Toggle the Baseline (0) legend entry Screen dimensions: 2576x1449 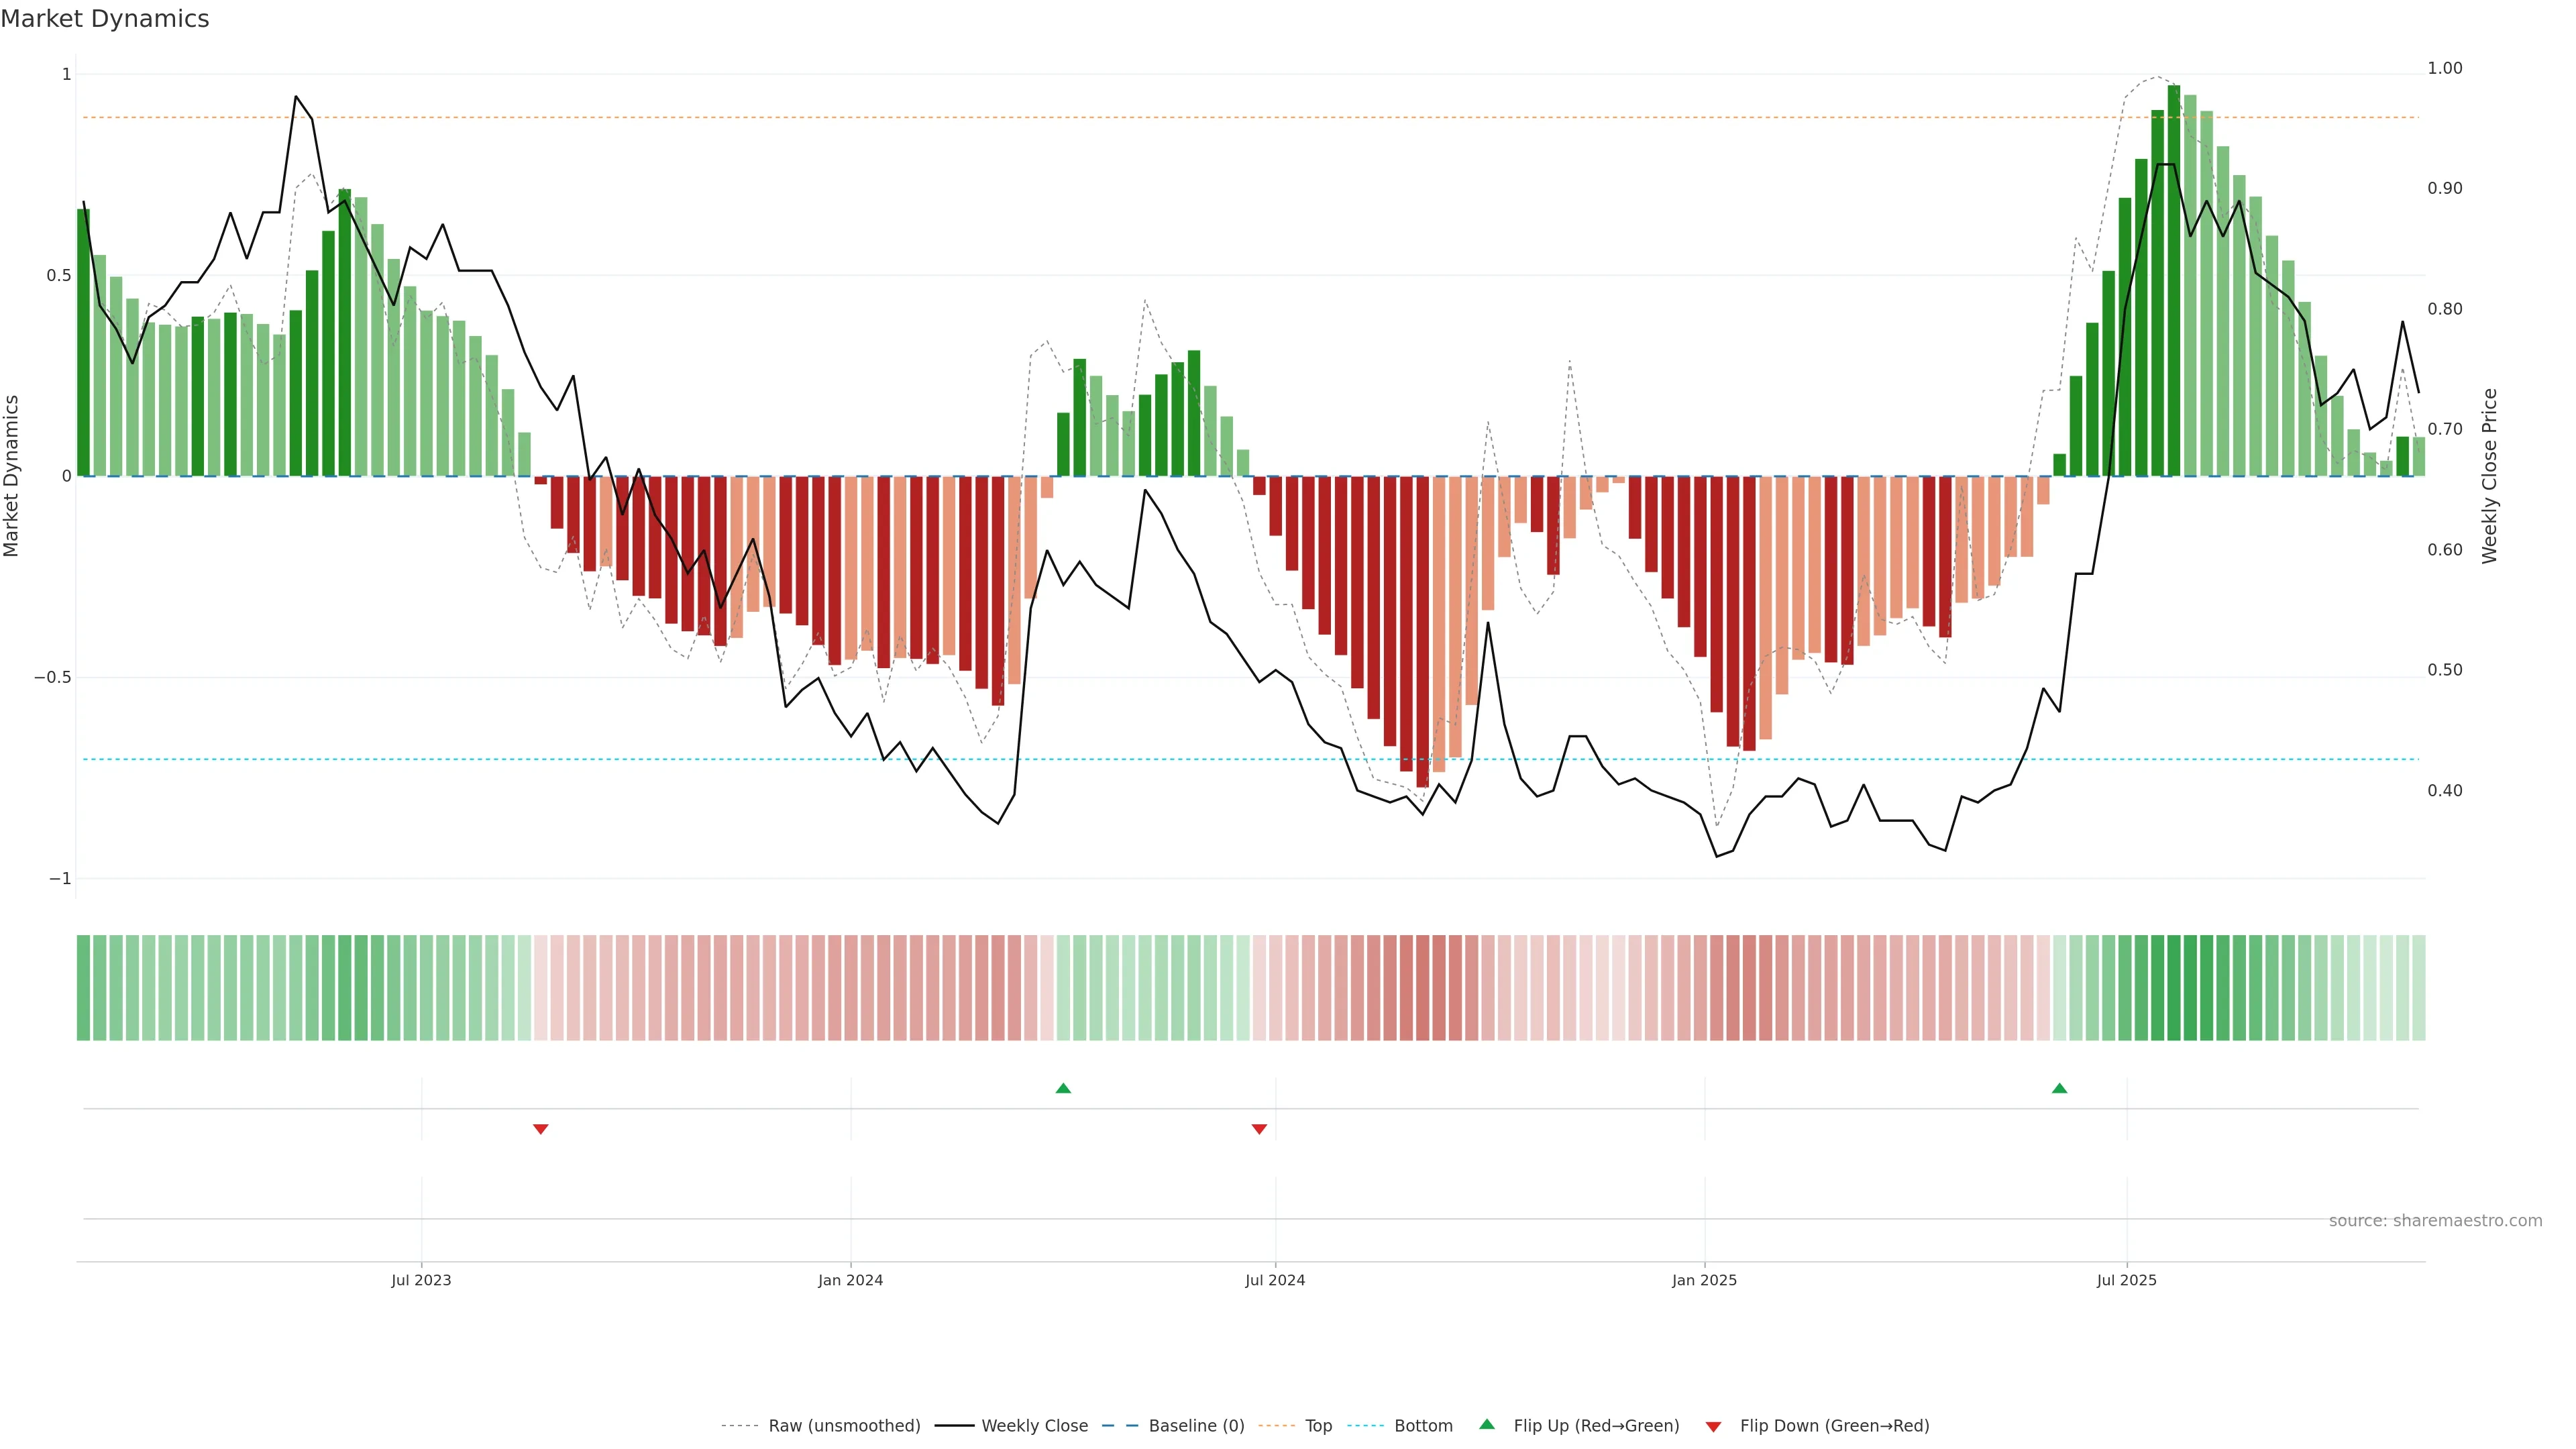tap(1196, 1426)
